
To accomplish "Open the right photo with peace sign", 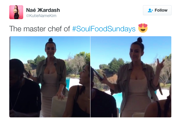I will pyautogui.click(x=131, y=77).
